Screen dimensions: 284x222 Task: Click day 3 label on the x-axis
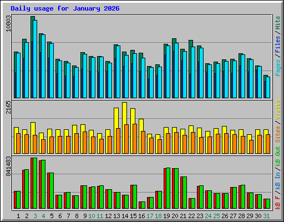point(35,216)
